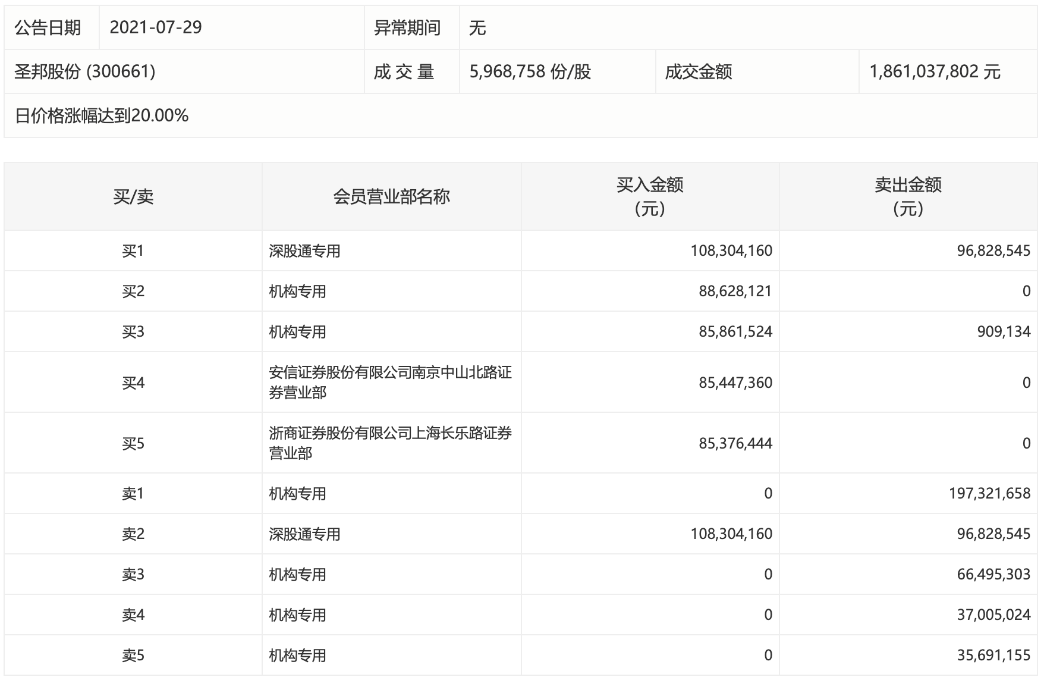This screenshot has width=1044, height=677.
Task: Select 深股通专用 in the 卖2 row
Action: (304, 534)
